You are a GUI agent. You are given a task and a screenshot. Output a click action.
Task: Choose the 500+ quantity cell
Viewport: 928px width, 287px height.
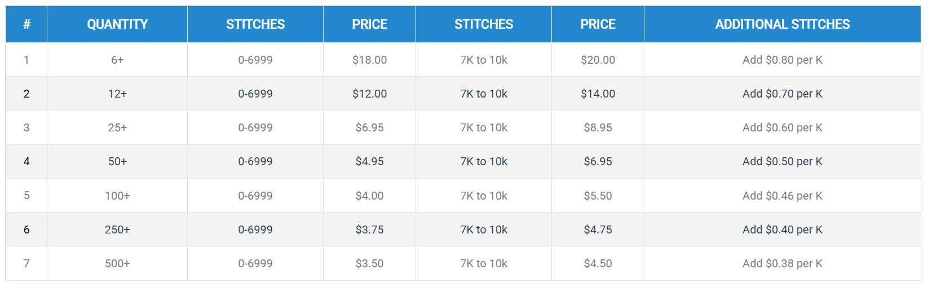coord(117,263)
